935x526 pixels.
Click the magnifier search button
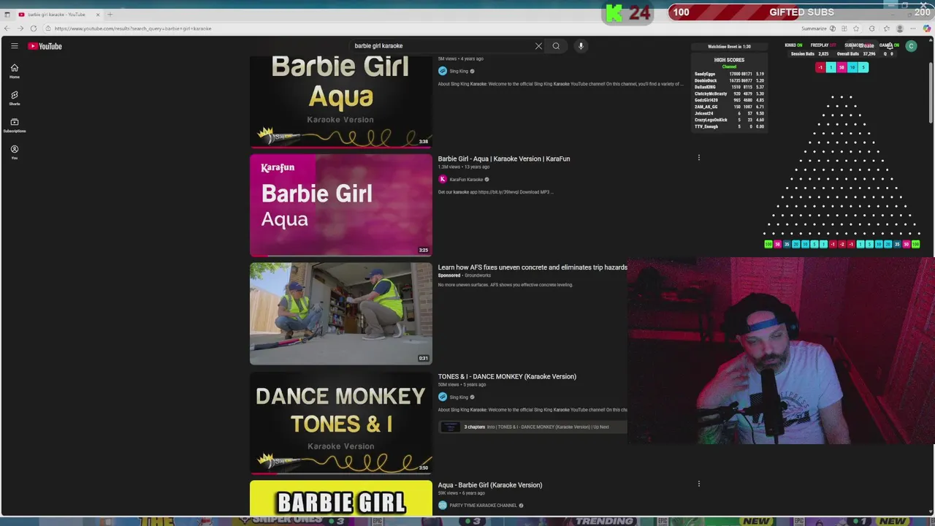556,46
